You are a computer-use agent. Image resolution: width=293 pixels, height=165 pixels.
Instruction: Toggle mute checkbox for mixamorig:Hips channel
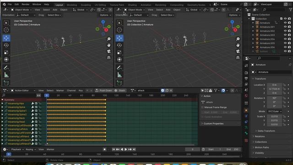point(36,104)
